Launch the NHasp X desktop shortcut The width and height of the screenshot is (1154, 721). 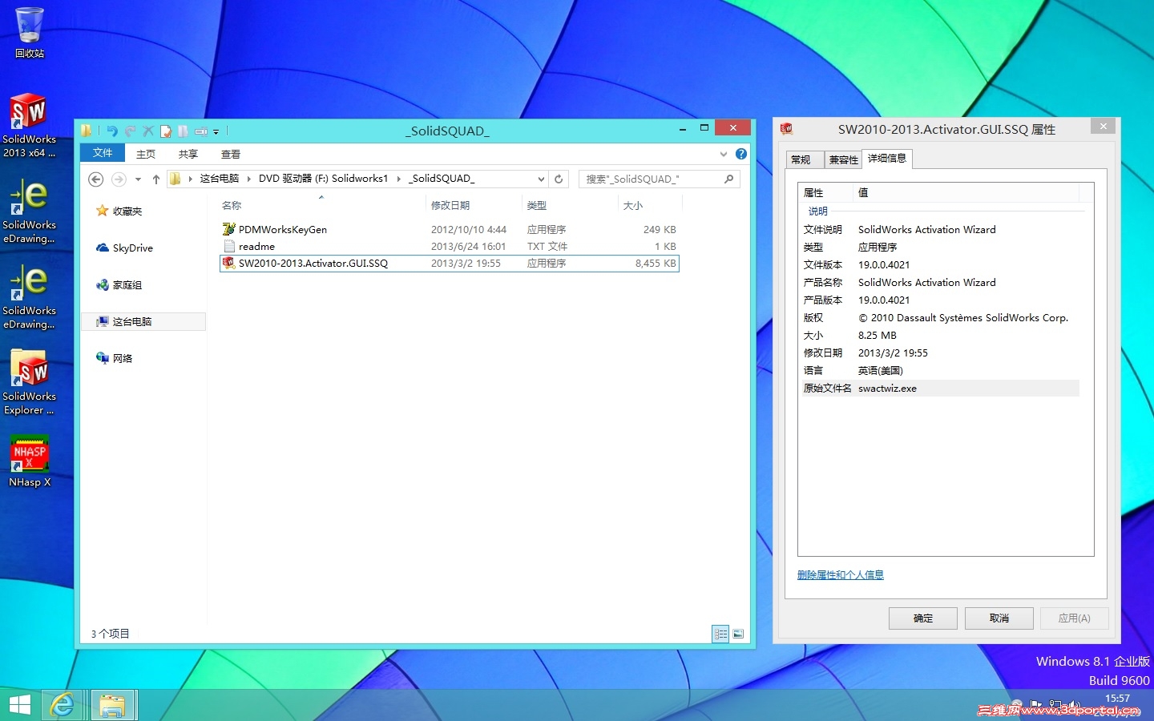click(30, 461)
